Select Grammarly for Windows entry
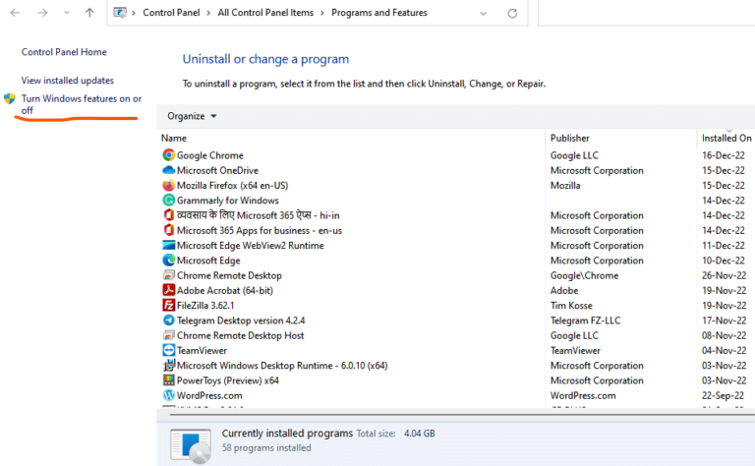This screenshot has width=755, height=466. 228,201
